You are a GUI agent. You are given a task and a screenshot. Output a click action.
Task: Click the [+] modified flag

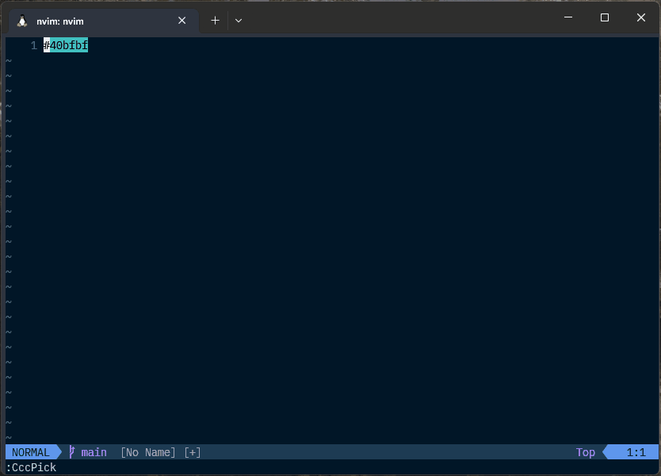click(x=193, y=452)
